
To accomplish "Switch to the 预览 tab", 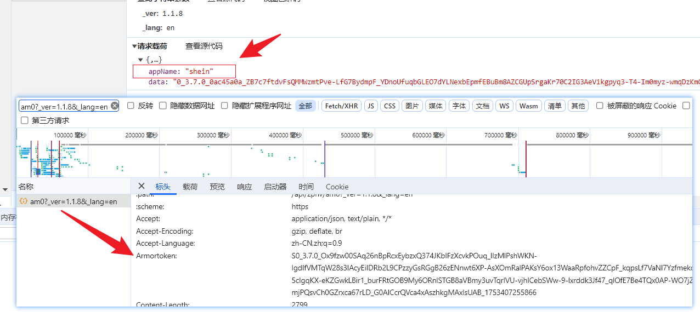I will pos(217,187).
